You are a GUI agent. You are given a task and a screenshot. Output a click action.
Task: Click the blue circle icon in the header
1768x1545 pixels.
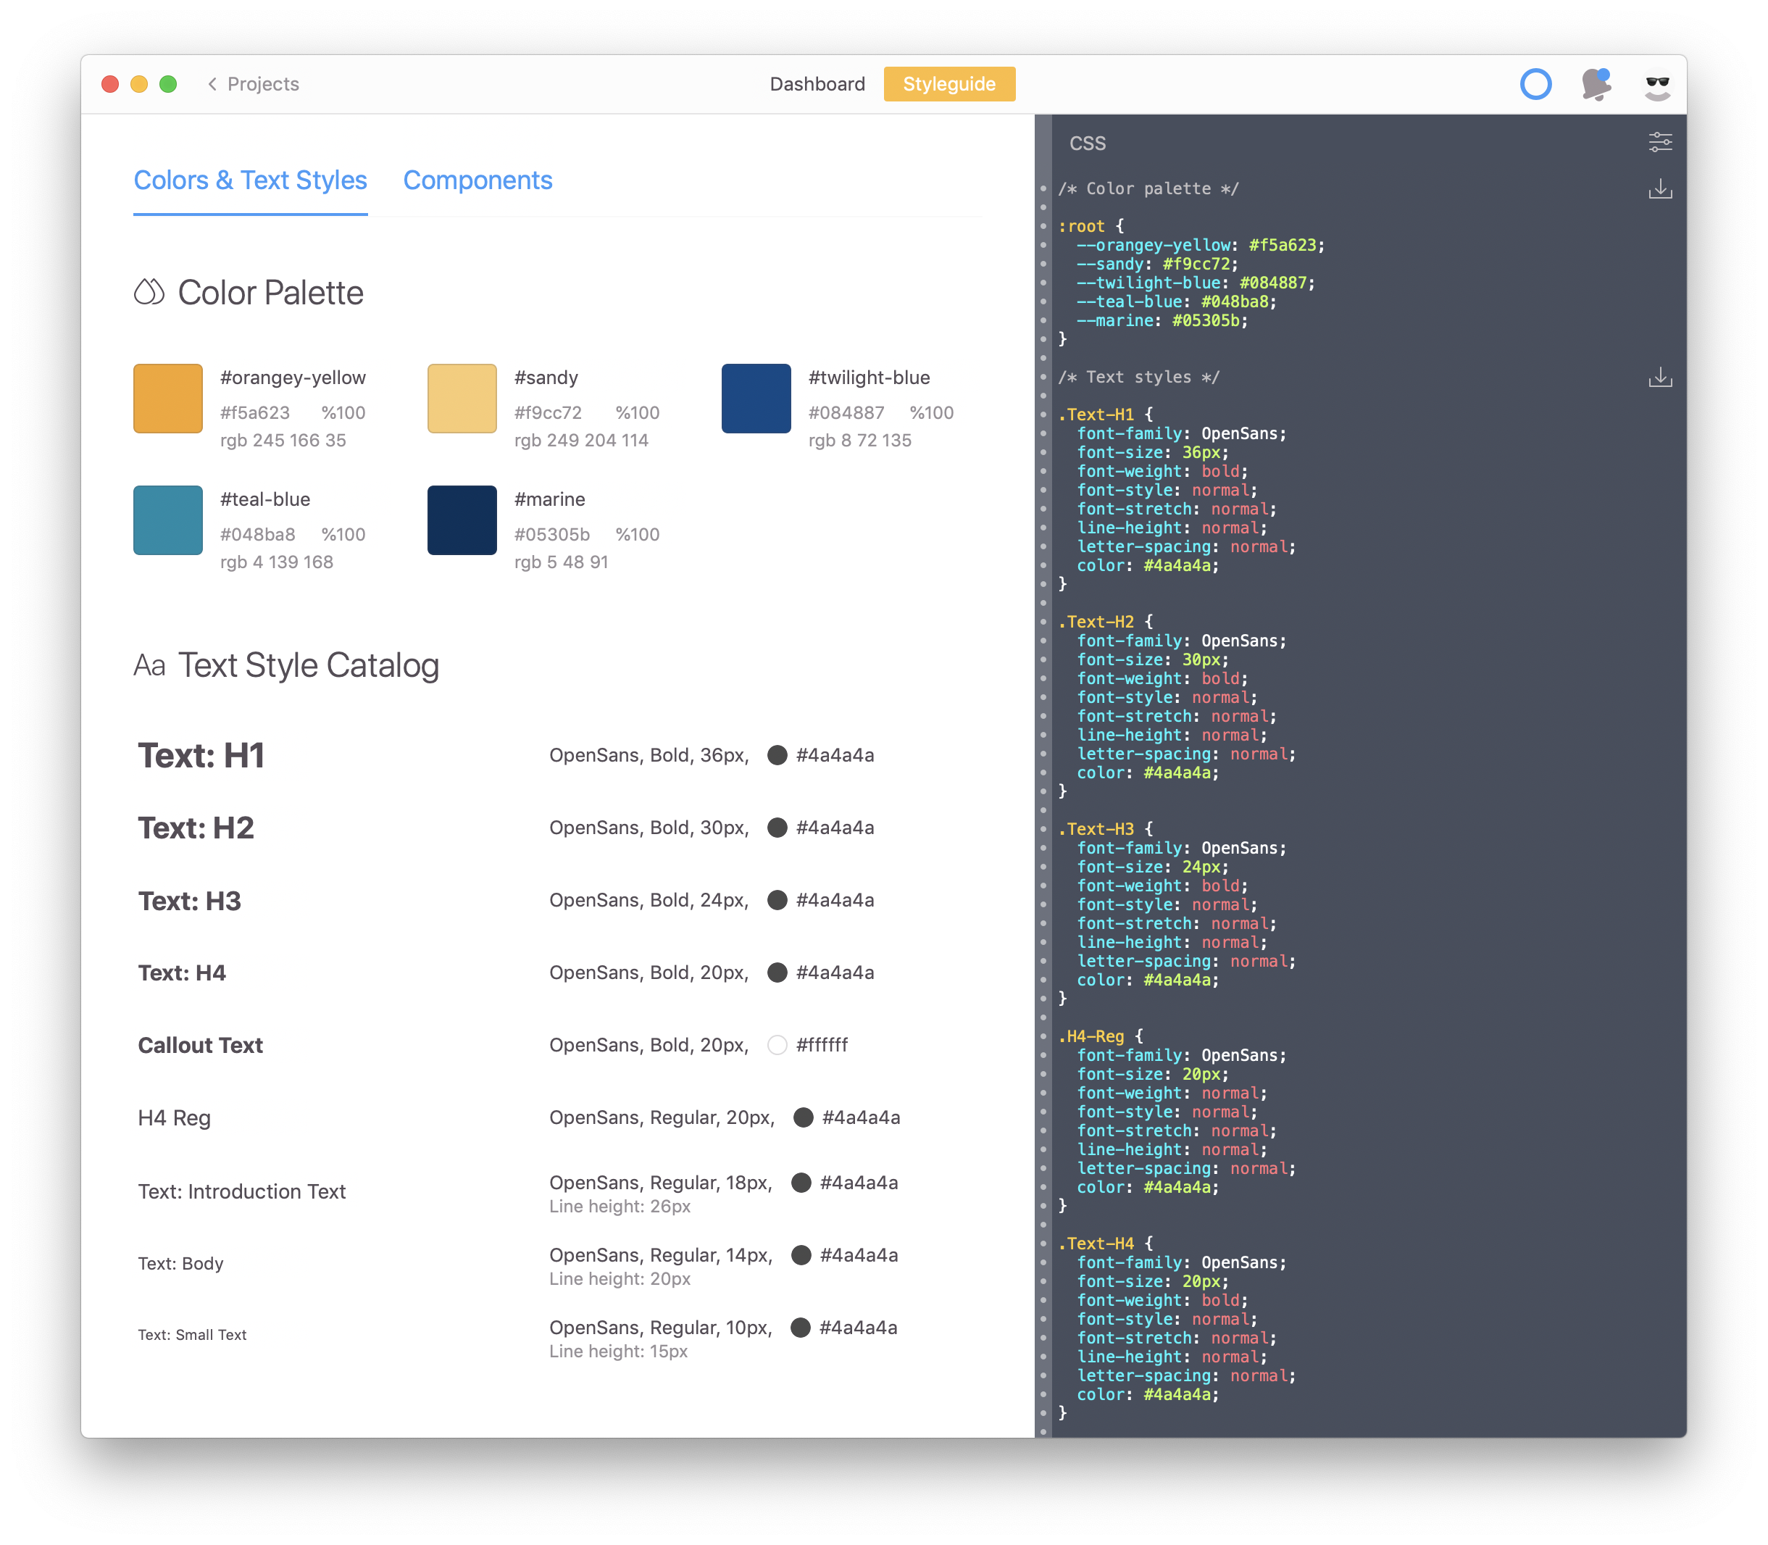[1536, 83]
